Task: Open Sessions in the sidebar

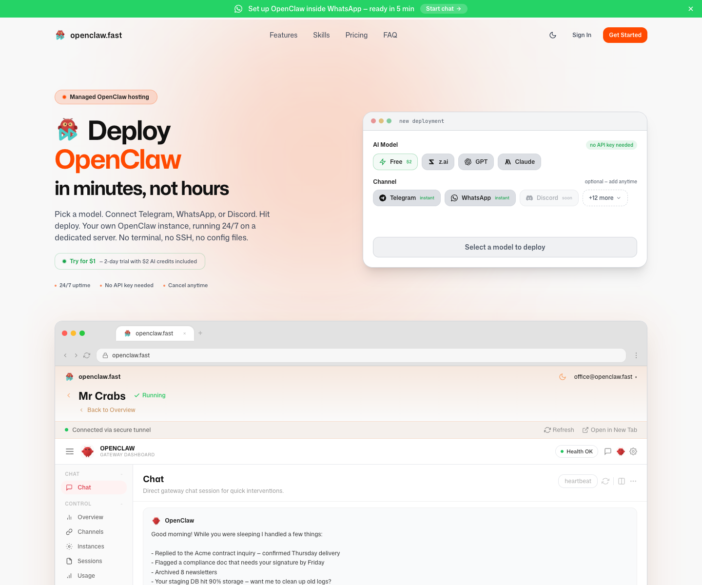Action: tap(94, 561)
